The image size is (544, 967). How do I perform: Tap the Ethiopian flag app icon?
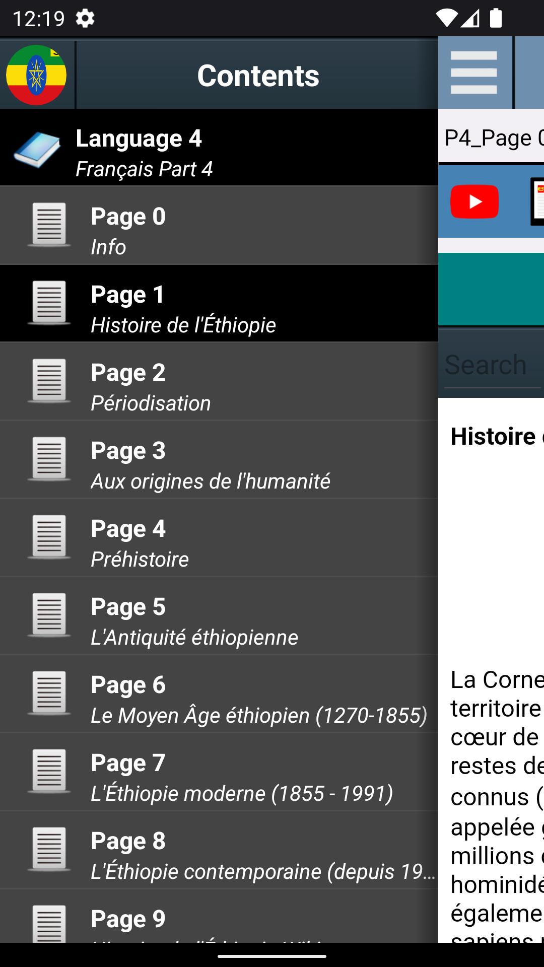coord(36,75)
